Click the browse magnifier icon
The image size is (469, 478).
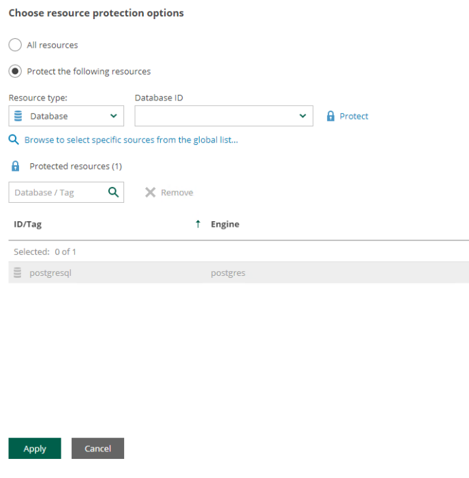[x=14, y=139]
